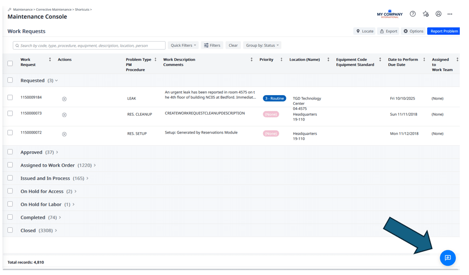The image size is (469, 275).
Task: Open the three-dot more options menu
Action: click(450, 14)
